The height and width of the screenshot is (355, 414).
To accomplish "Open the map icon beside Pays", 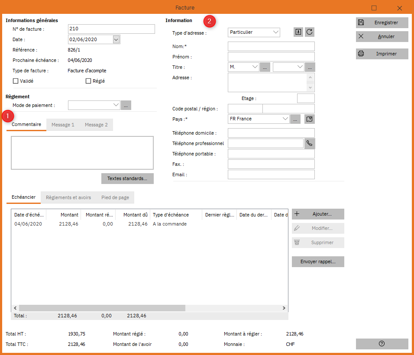I will [310, 119].
